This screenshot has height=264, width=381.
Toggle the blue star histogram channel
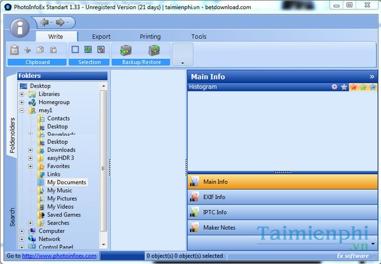(372, 87)
